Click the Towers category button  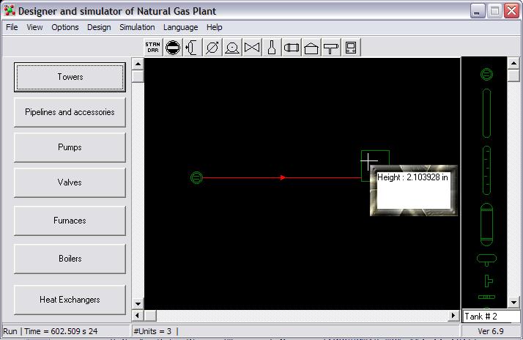(x=70, y=77)
